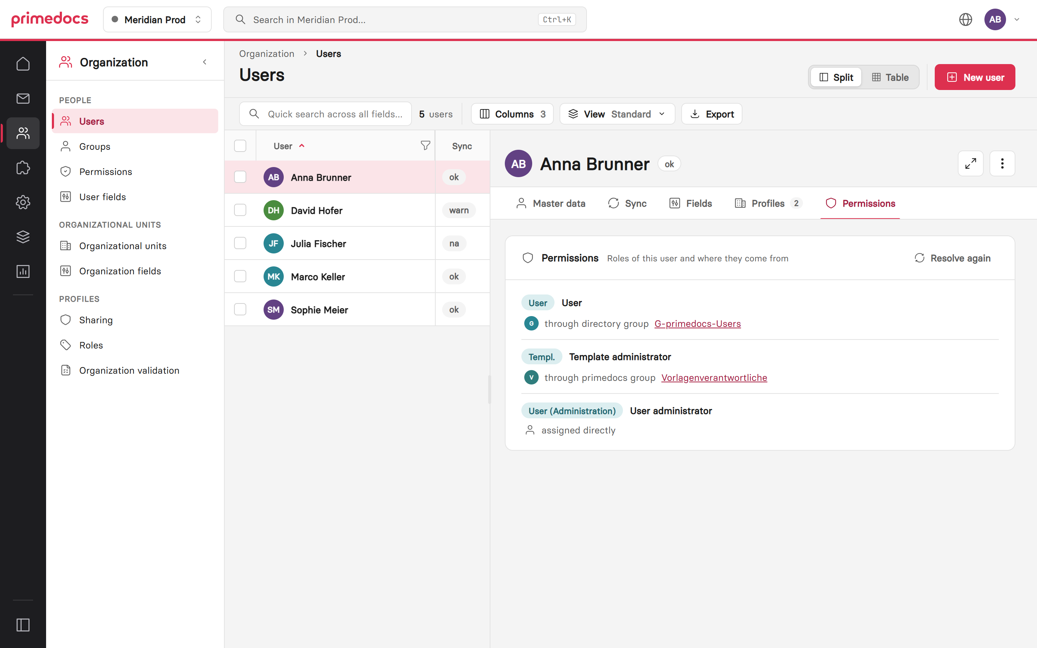
Task: Open the mail icon in left rail
Action: click(x=23, y=99)
